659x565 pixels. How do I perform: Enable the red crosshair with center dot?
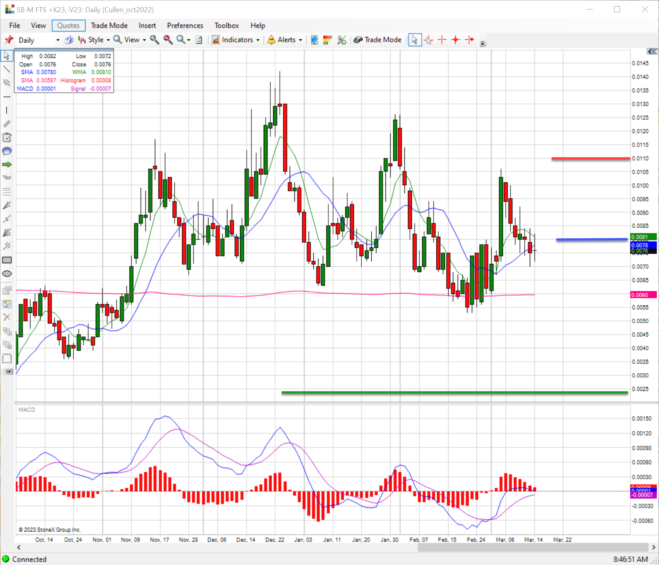(456, 40)
